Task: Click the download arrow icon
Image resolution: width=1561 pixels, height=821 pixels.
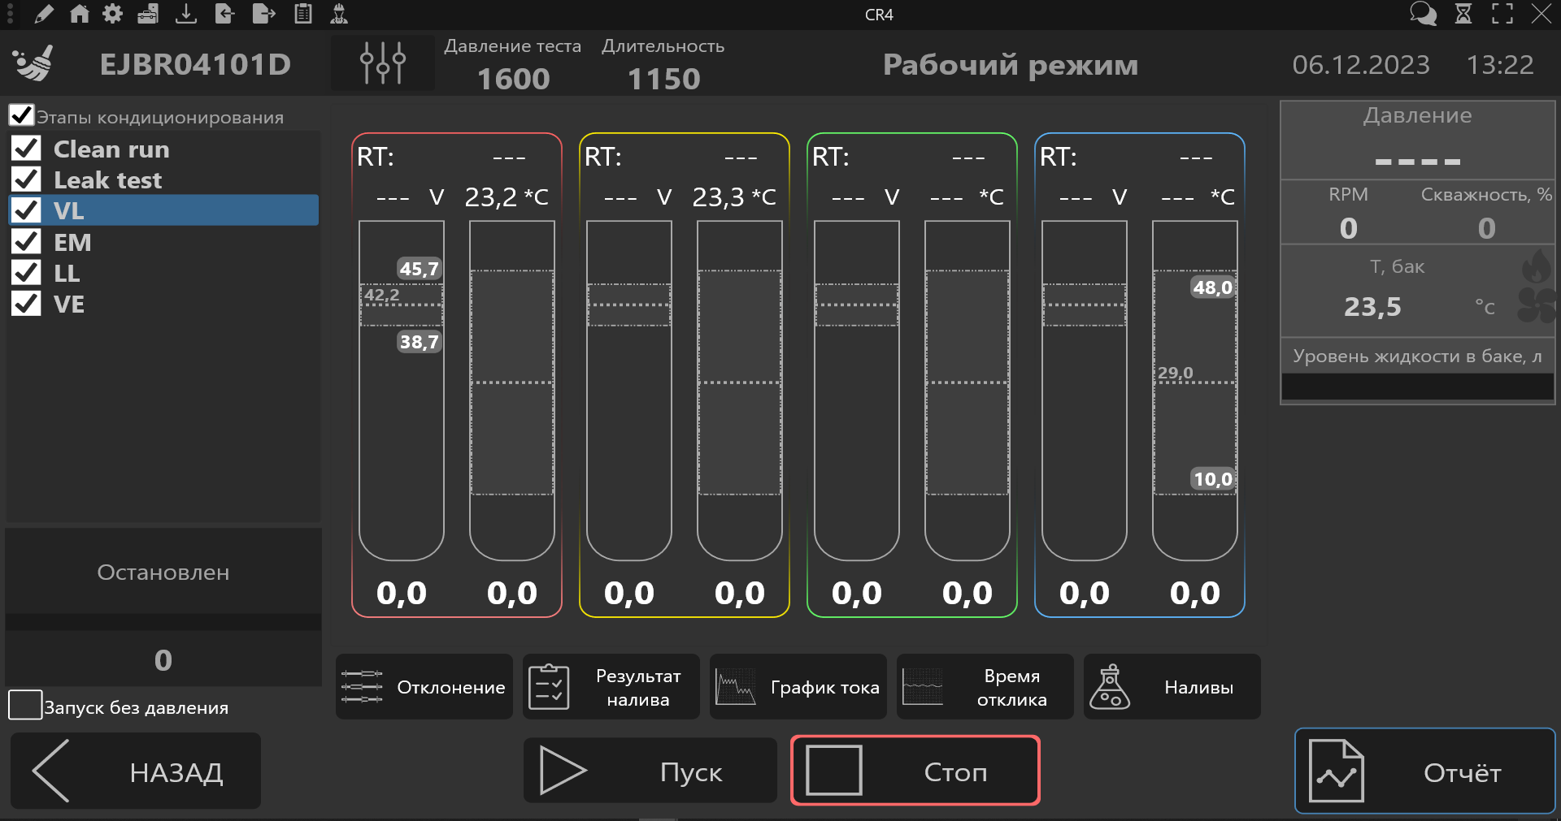Action: pos(186,14)
